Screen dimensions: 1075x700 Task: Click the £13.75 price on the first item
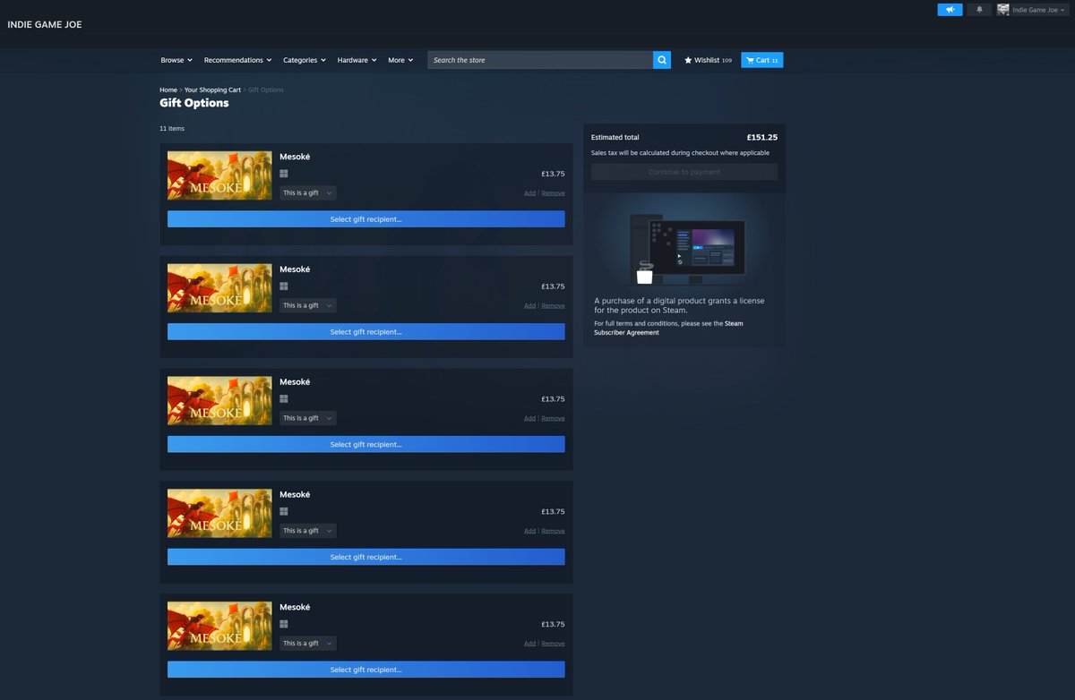tap(553, 174)
